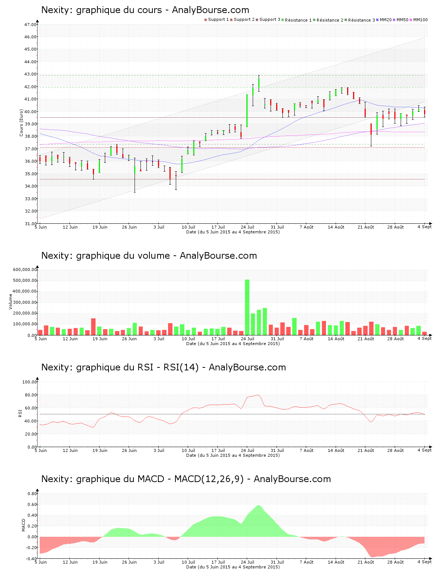
Task: Click the '5 Juin' date label on MACD chart
Action: tap(41, 562)
